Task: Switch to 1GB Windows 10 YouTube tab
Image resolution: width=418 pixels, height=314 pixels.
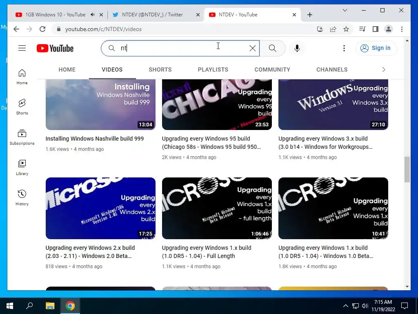Action: [55, 15]
